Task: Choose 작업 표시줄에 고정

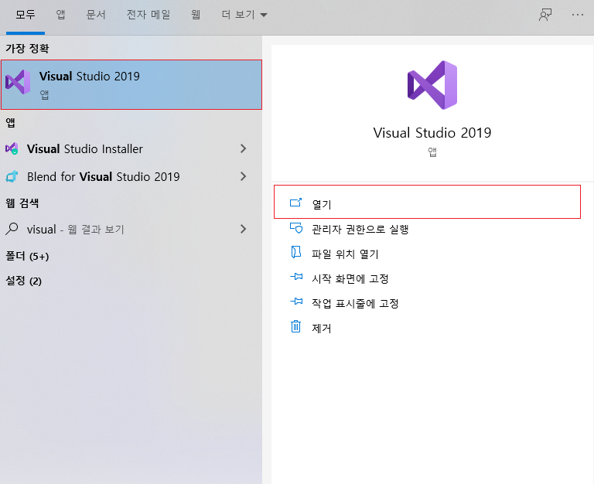Action: click(x=355, y=303)
